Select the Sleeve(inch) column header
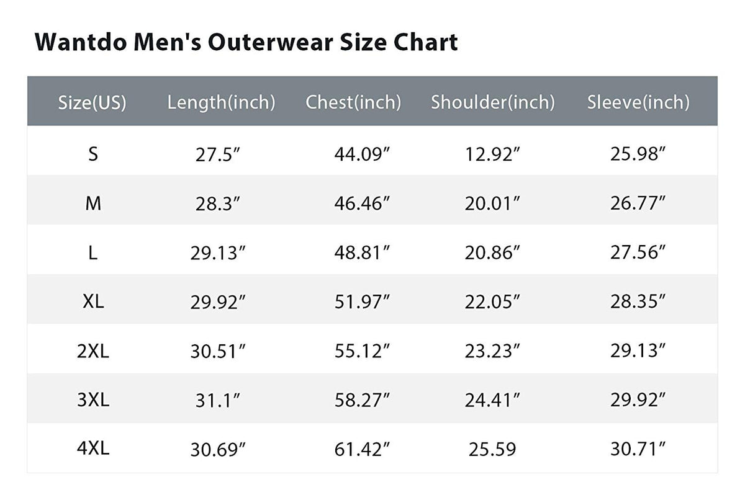 [638, 102]
